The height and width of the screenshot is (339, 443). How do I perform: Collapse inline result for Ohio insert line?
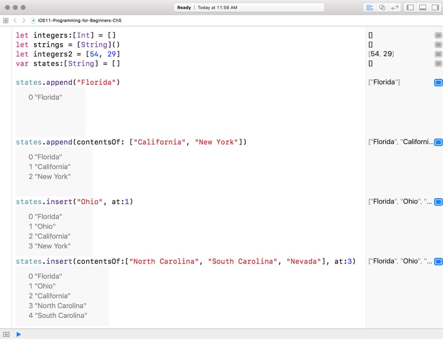(x=438, y=202)
